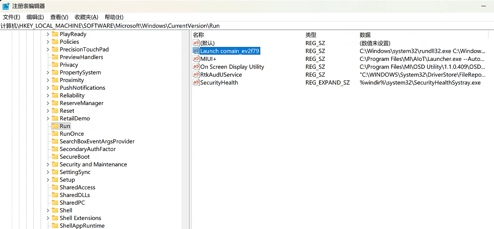
Task: Click the PreviewHandlers folder icon
Action: coord(55,57)
